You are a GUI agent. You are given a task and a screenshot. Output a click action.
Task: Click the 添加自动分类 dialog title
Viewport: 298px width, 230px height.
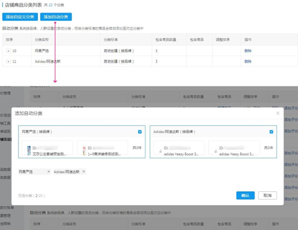[x=29, y=113]
